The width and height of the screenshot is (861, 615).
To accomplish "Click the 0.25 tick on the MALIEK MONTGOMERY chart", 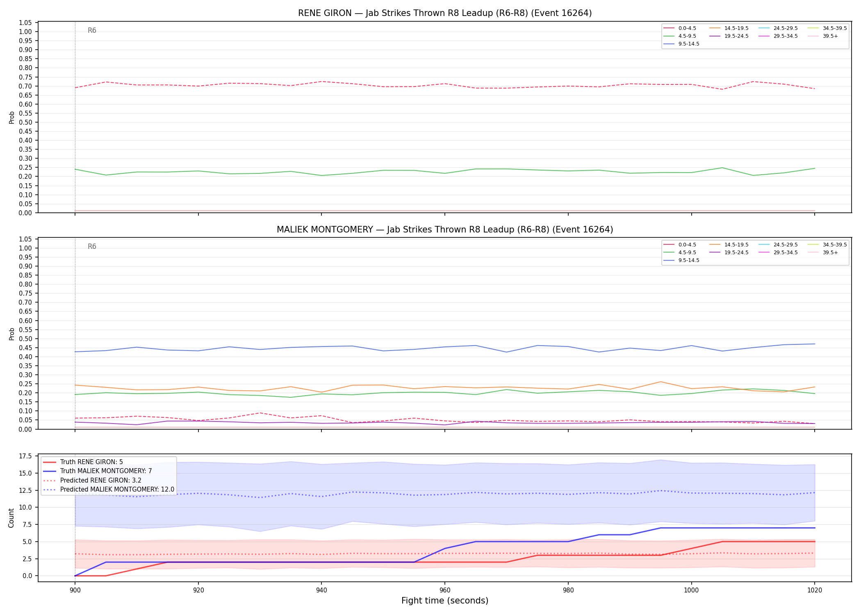I will [x=25, y=384].
